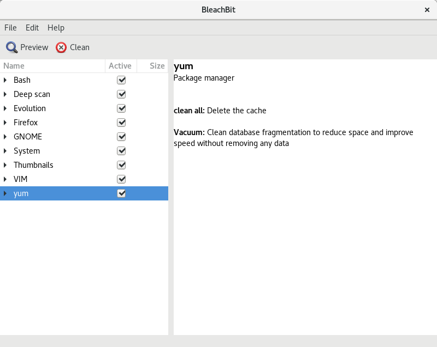Open the File menu
Screen dimensions: 437x347
pos(10,28)
